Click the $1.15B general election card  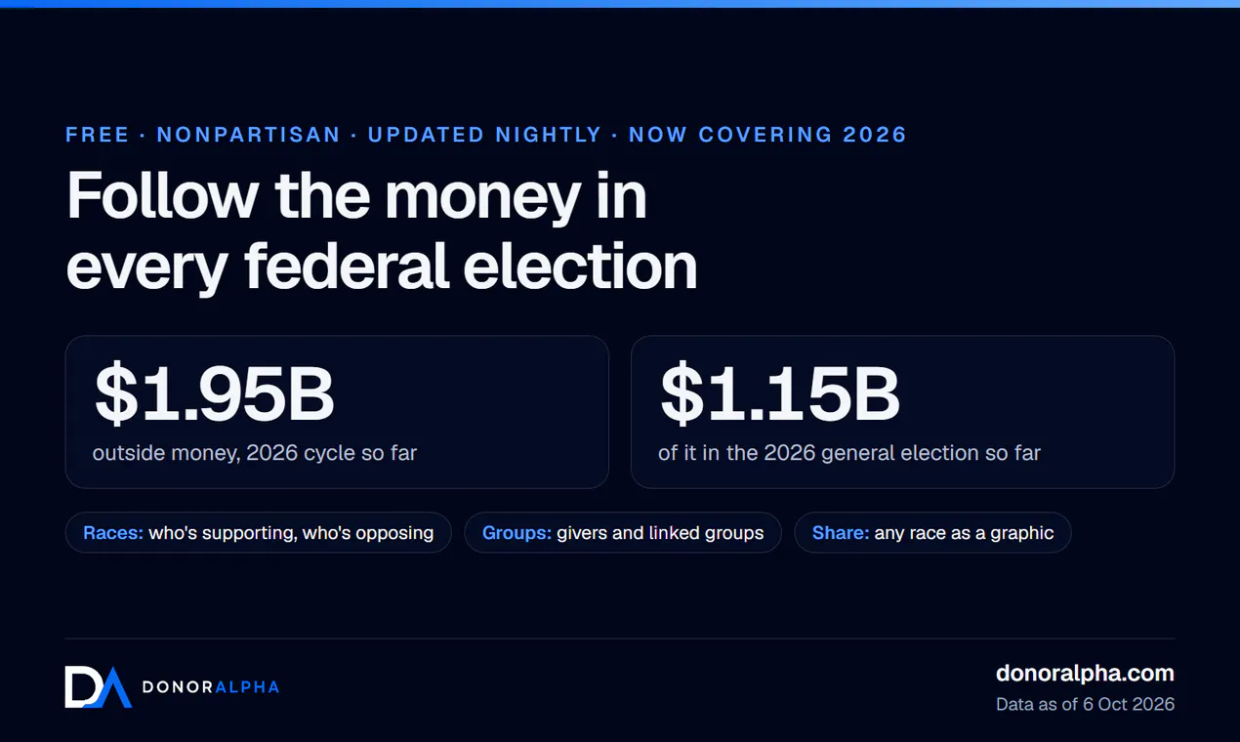click(x=902, y=412)
